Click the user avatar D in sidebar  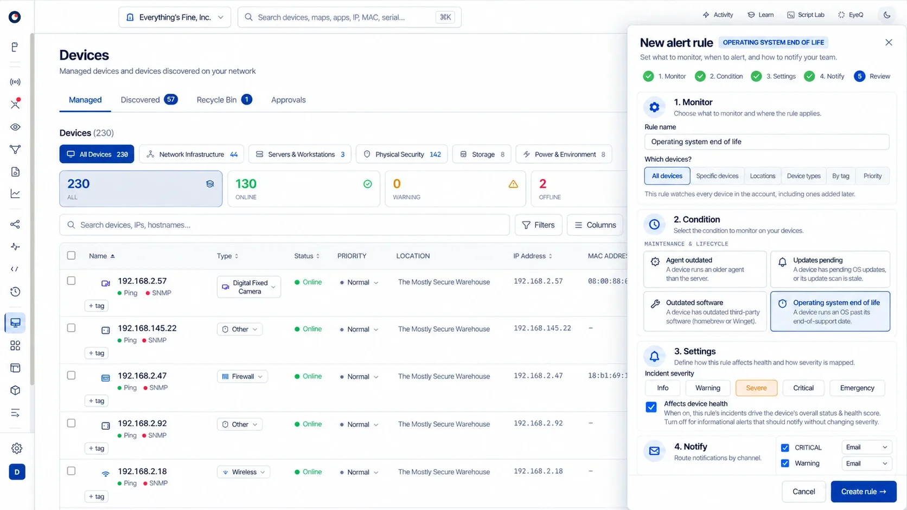point(17,472)
